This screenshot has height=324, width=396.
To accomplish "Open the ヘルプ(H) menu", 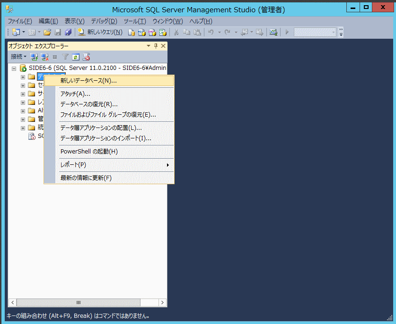I will tap(201, 21).
